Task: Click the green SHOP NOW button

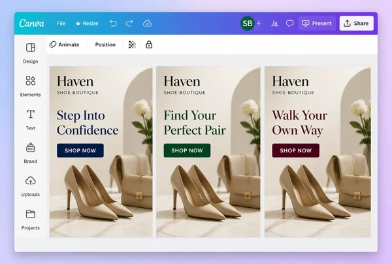Action: [187, 150]
